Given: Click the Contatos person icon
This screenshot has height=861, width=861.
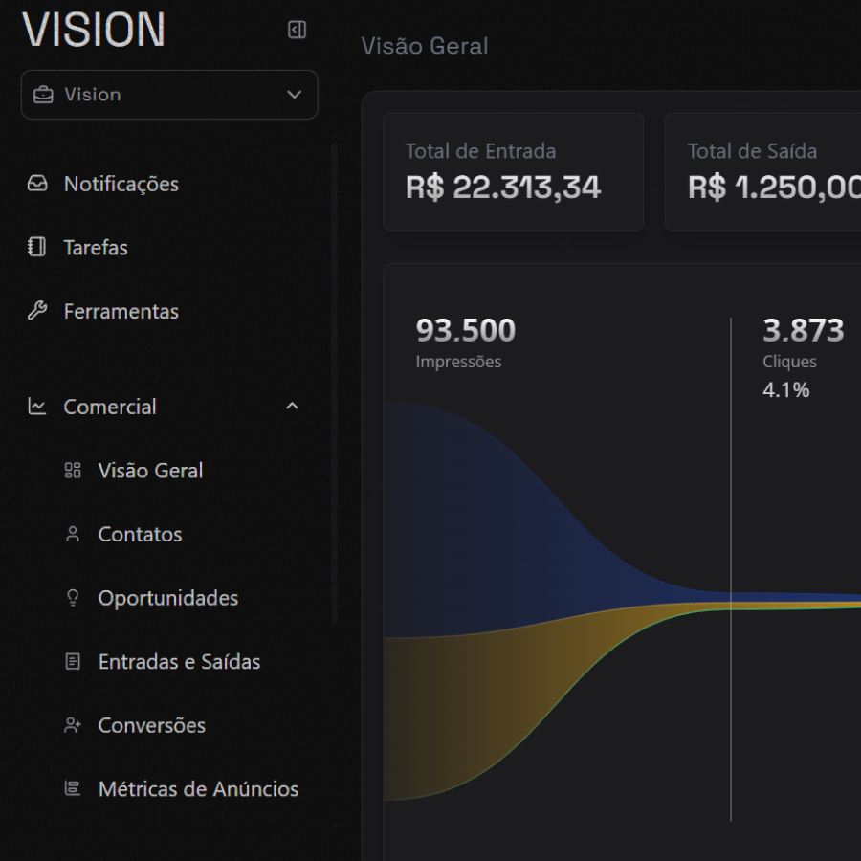Looking at the screenshot, I should [73, 534].
